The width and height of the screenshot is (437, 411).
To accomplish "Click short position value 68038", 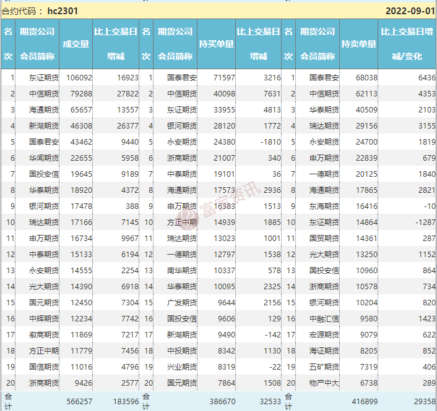I will pos(367,78).
